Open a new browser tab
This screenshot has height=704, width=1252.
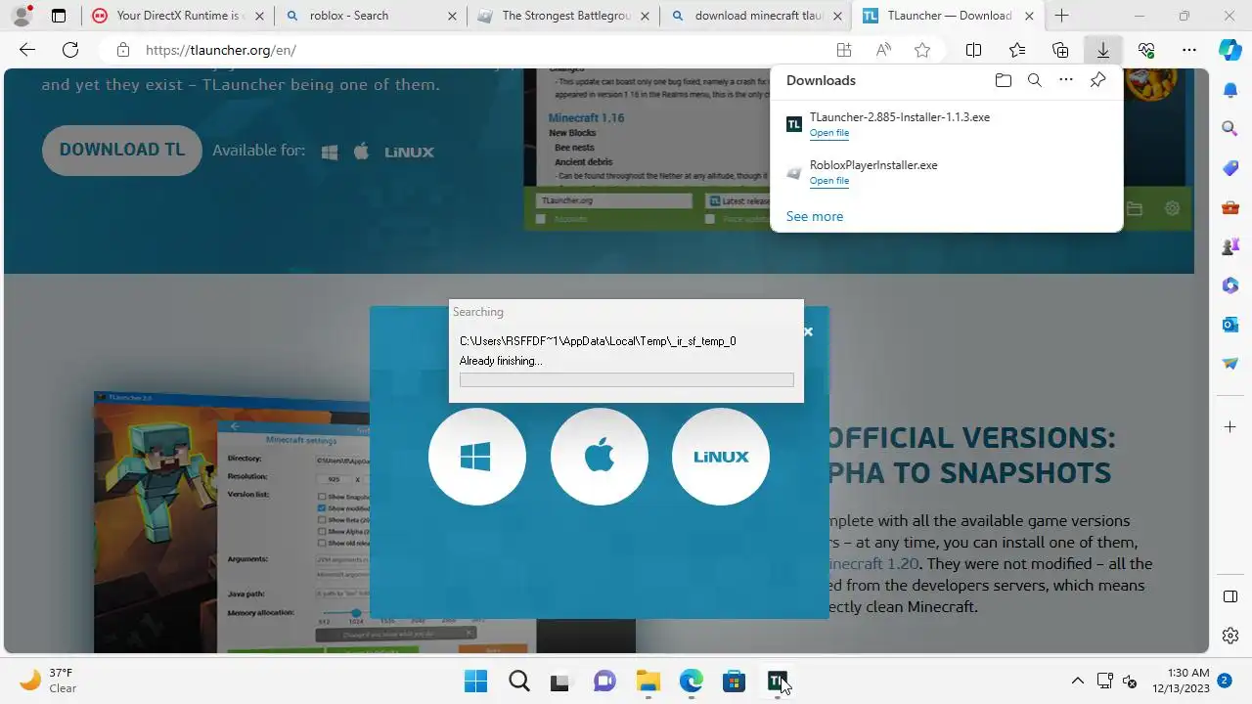[1061, 16]
